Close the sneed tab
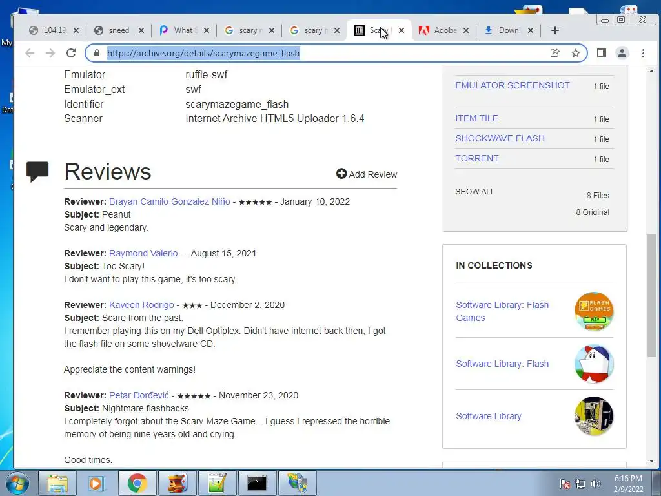 141,30
